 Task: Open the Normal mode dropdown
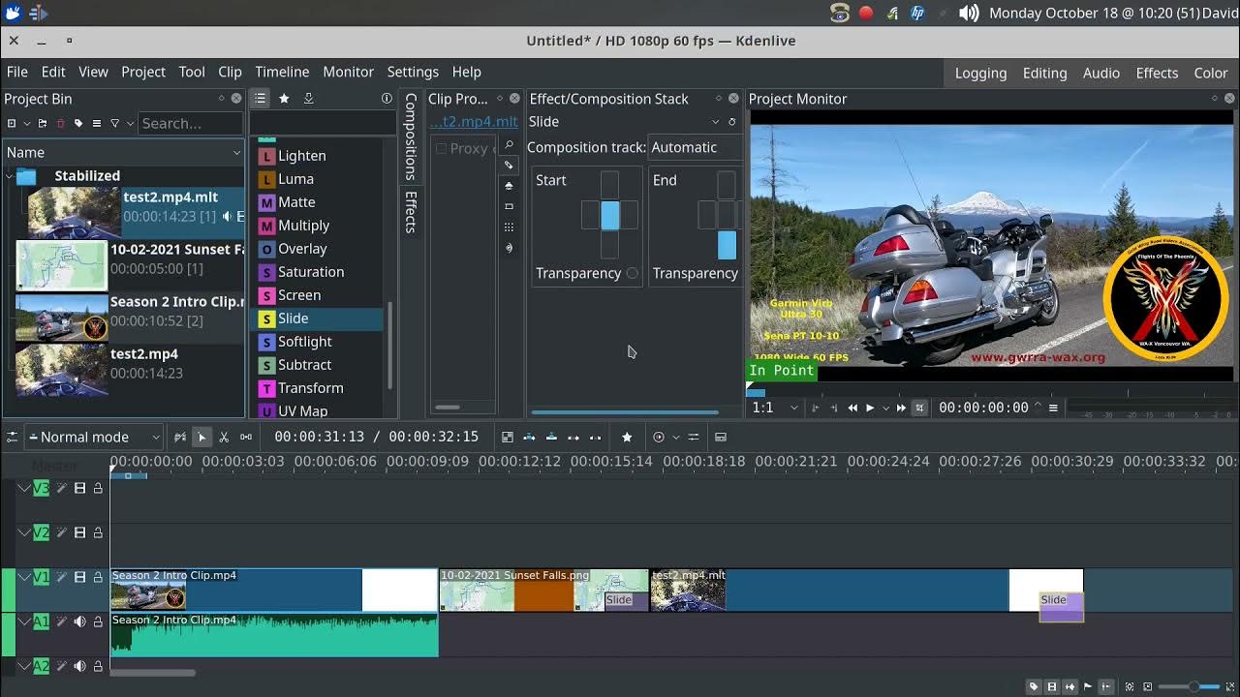point(94,438)
